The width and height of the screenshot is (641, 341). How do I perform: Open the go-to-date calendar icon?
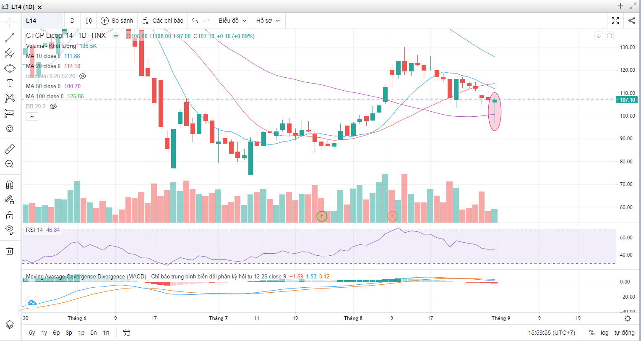click(127, 333)
